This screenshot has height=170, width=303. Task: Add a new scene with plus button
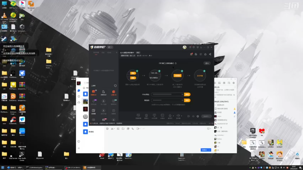(116, 53)
